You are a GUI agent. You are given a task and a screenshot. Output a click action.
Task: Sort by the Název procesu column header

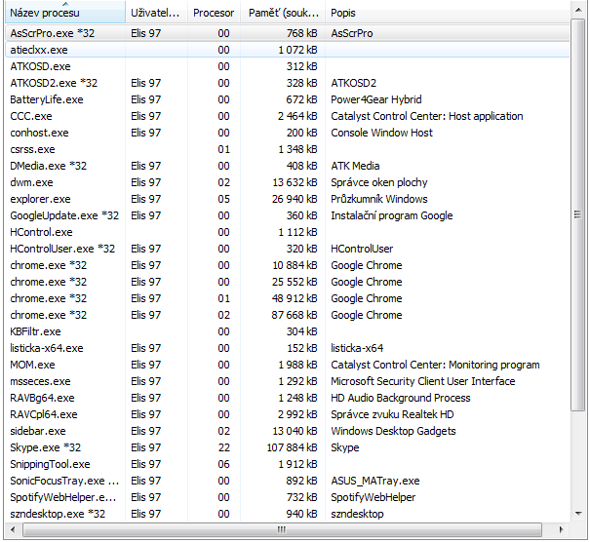[x=44, y=14]
